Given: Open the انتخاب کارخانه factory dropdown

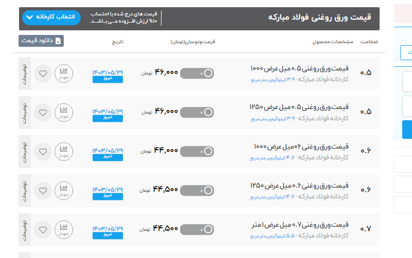Looking at the screenshot, I should 51,17.
